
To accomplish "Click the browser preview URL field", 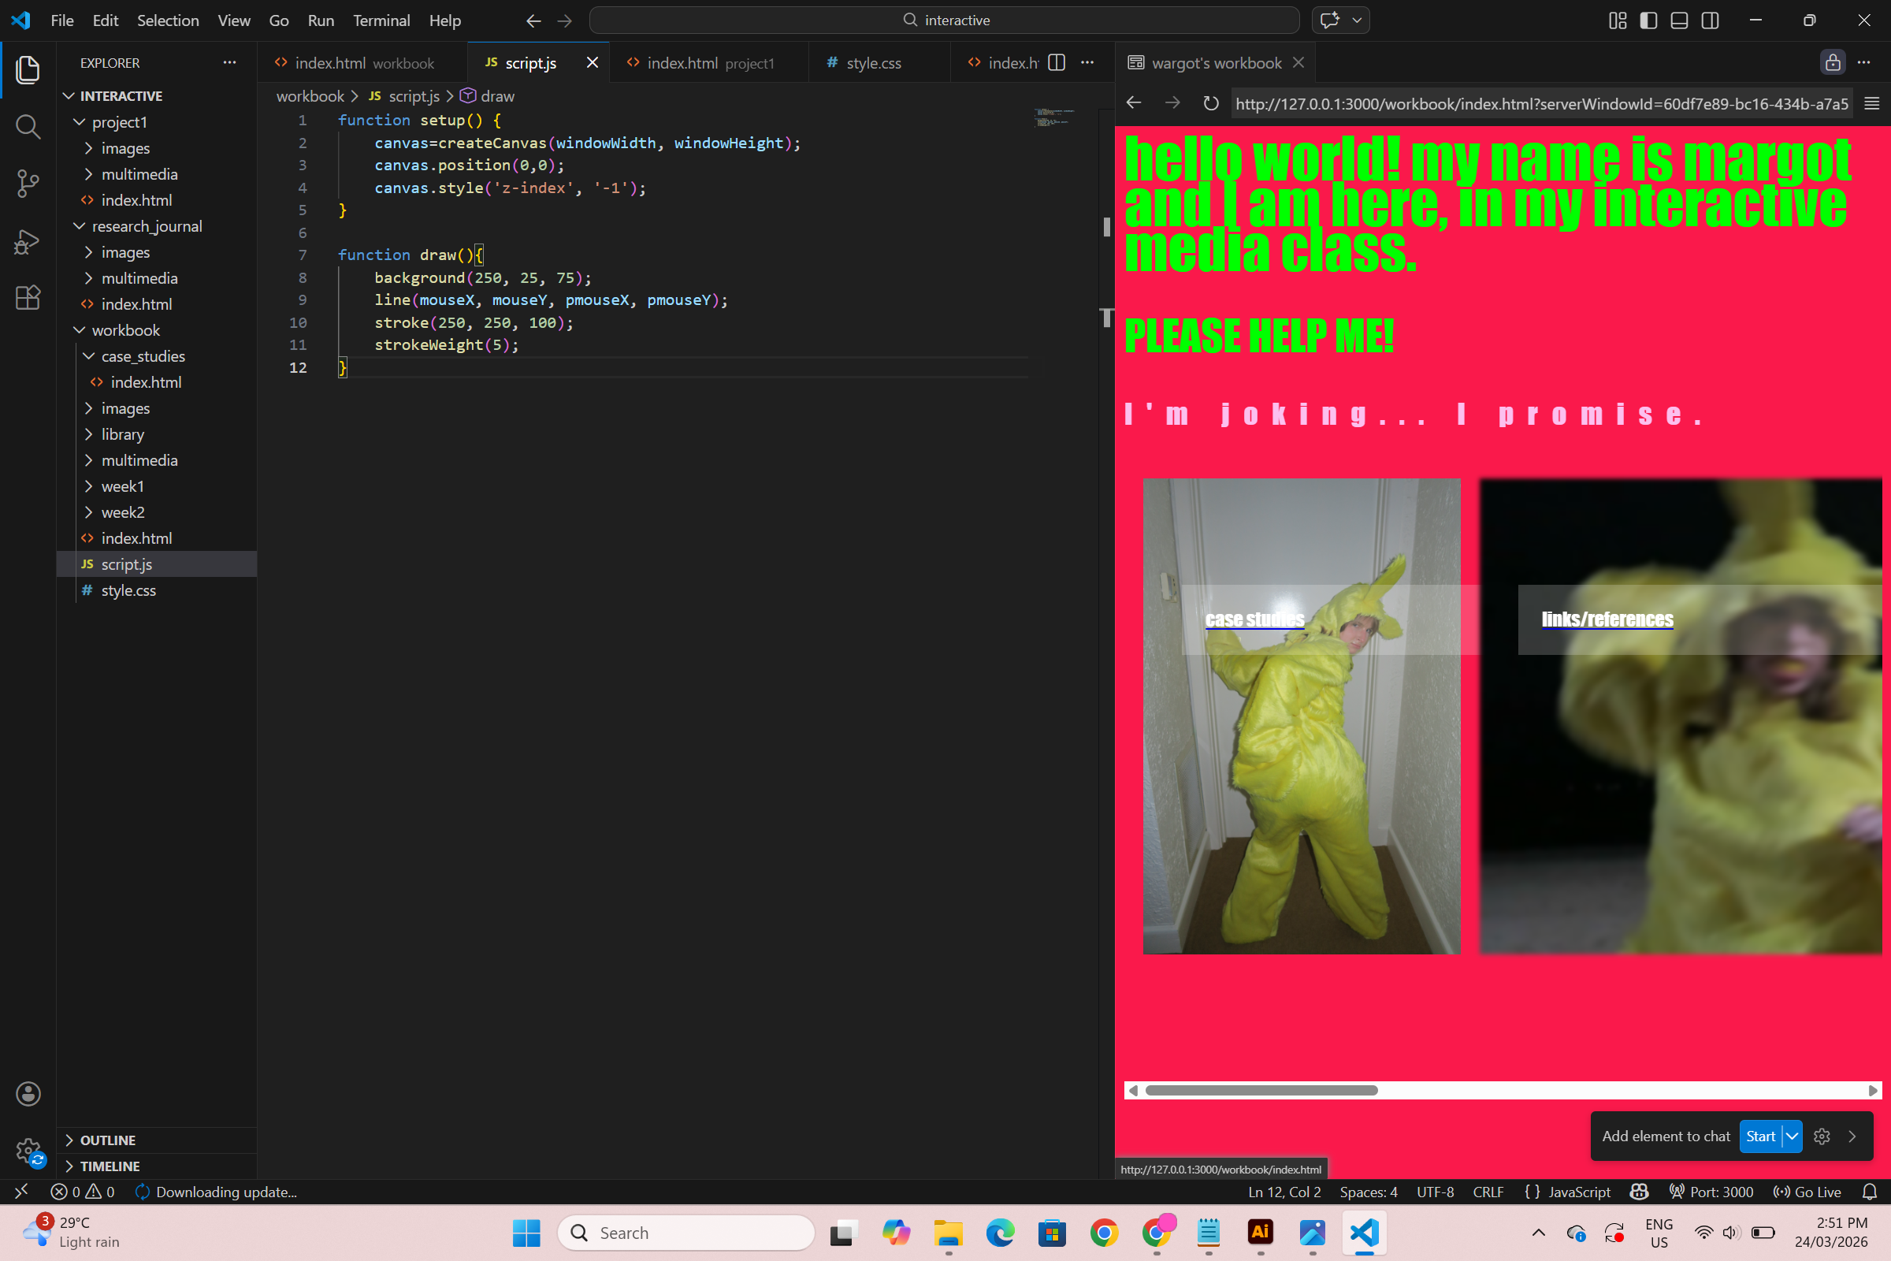I will (1540, 104).
